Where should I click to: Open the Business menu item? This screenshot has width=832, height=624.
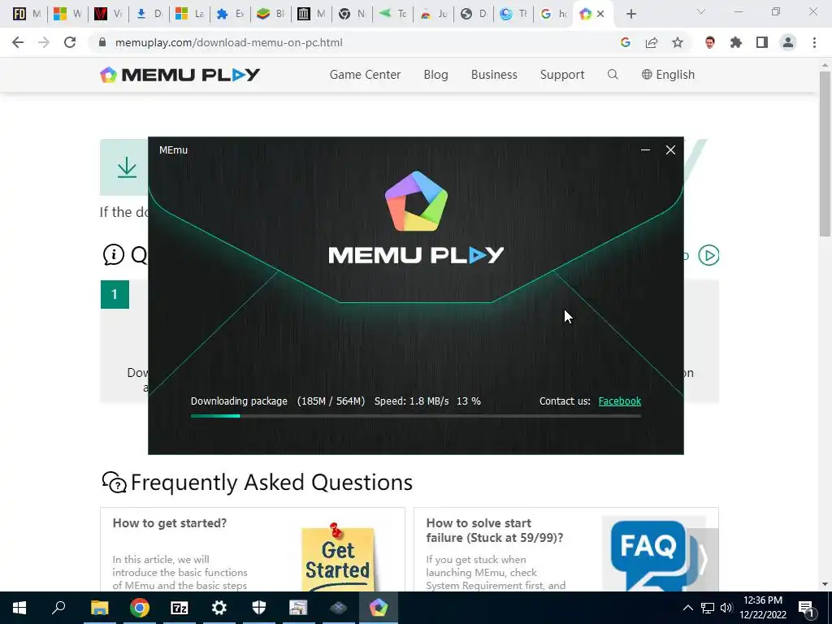(494, 75)
